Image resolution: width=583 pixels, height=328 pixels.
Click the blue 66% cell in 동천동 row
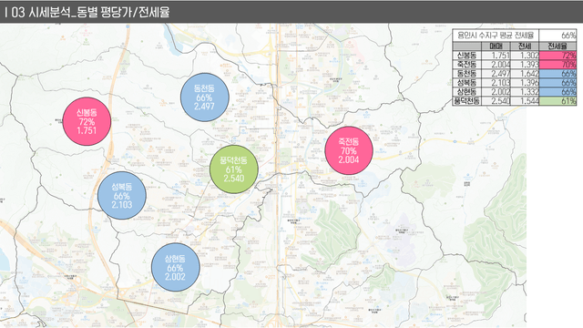point(557,74)
